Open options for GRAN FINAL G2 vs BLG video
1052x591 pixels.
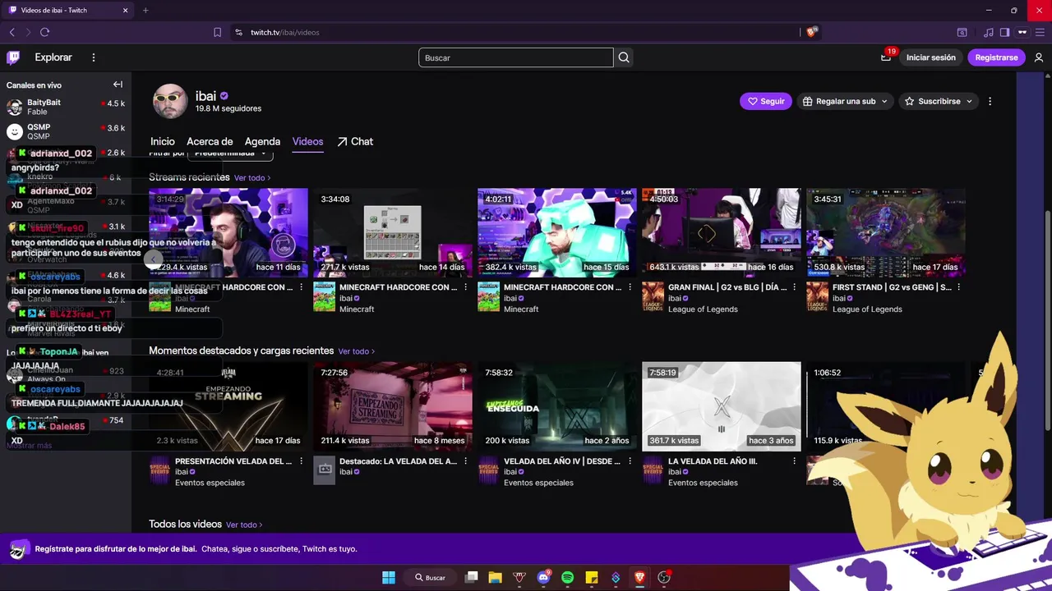794,287
